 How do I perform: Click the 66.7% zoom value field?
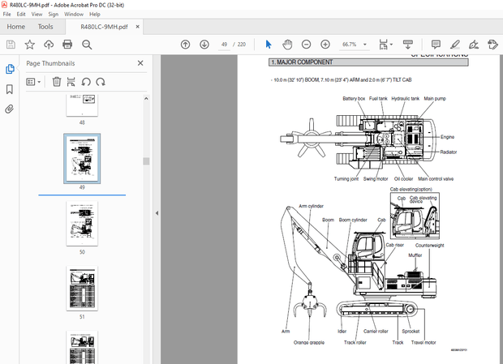350,45
